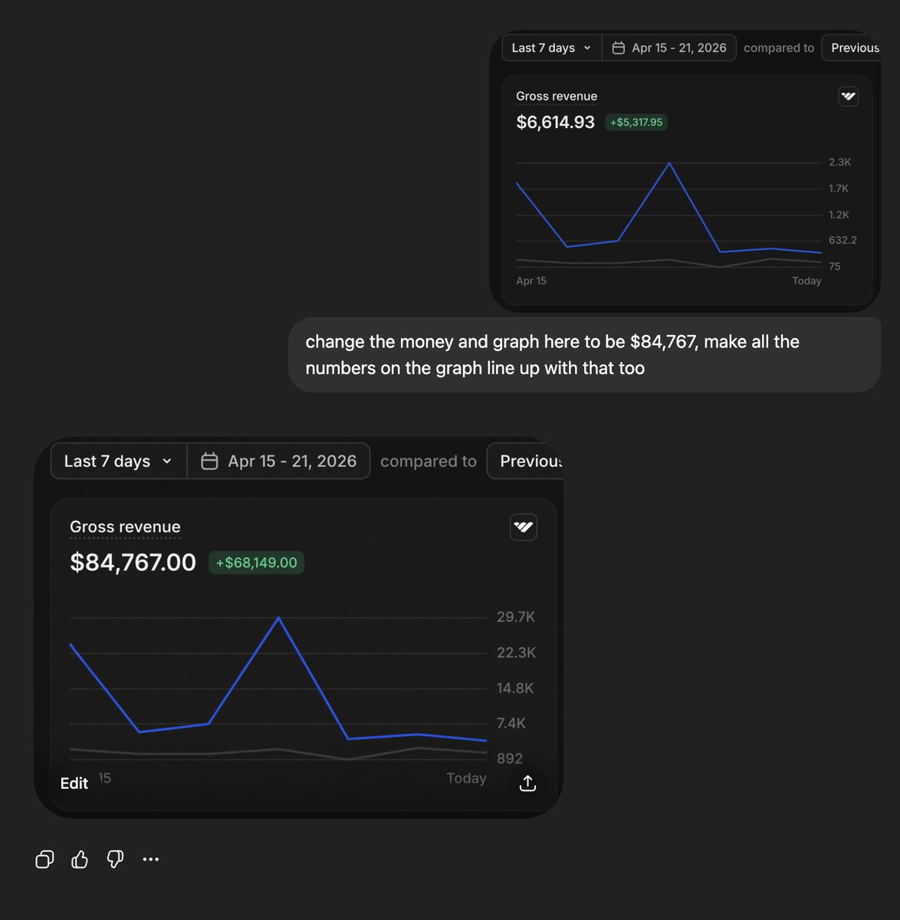
Task: Click the 632.2 axis label
Action: click(x=843, y=240)
